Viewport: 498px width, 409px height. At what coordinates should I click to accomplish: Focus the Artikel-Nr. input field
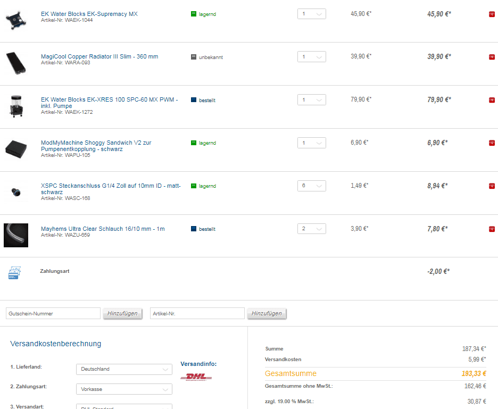tap(197, 313)
